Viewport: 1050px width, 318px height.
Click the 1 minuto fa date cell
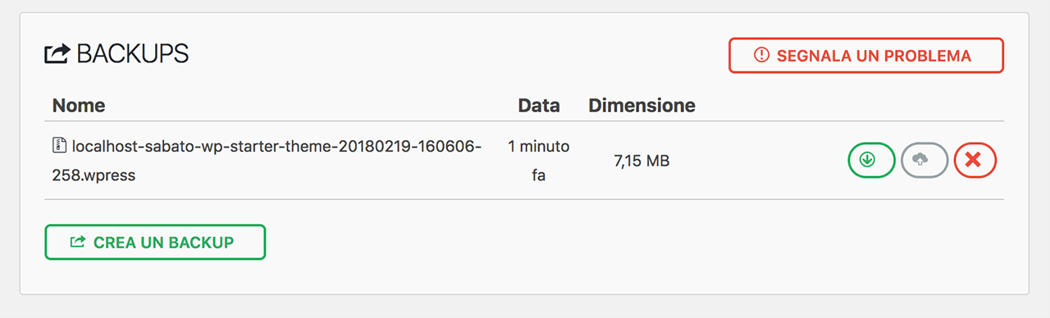click(x=538, y=161)
